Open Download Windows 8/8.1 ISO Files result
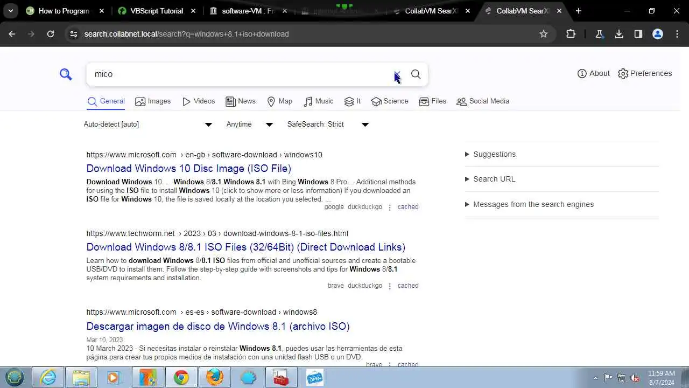This screenshot has width=689, height=388. click(245, 247)
